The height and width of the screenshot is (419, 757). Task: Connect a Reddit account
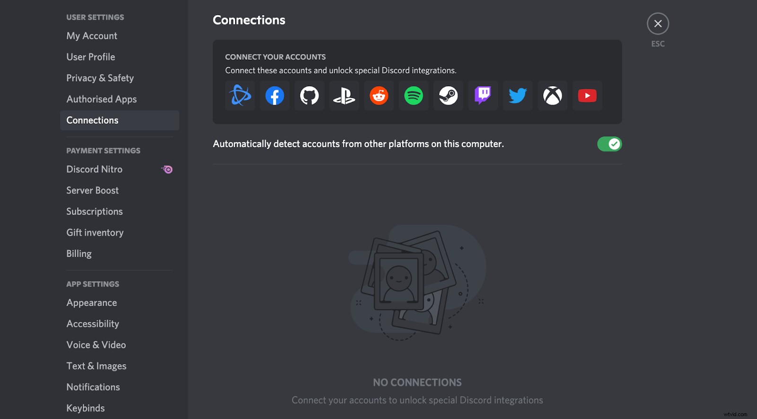pyautogui.click(x=378, y=96)
